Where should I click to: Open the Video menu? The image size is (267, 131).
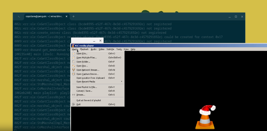click(102, 49)
